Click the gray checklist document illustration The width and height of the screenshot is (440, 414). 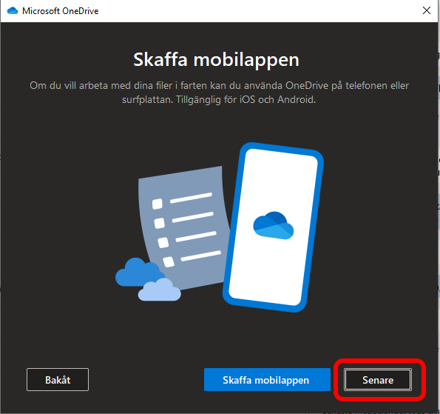point(183,227)
